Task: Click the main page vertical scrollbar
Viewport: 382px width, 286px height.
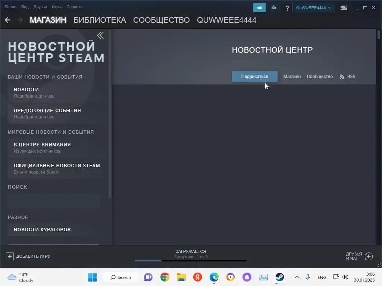Action: tap(378, 35)
